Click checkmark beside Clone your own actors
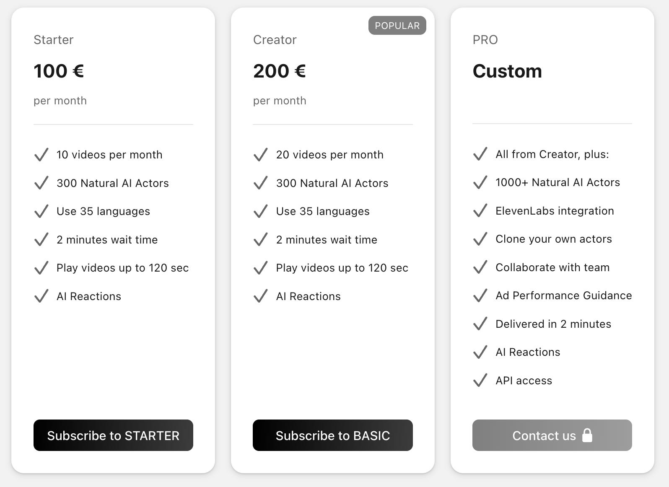 pos(480,239)
